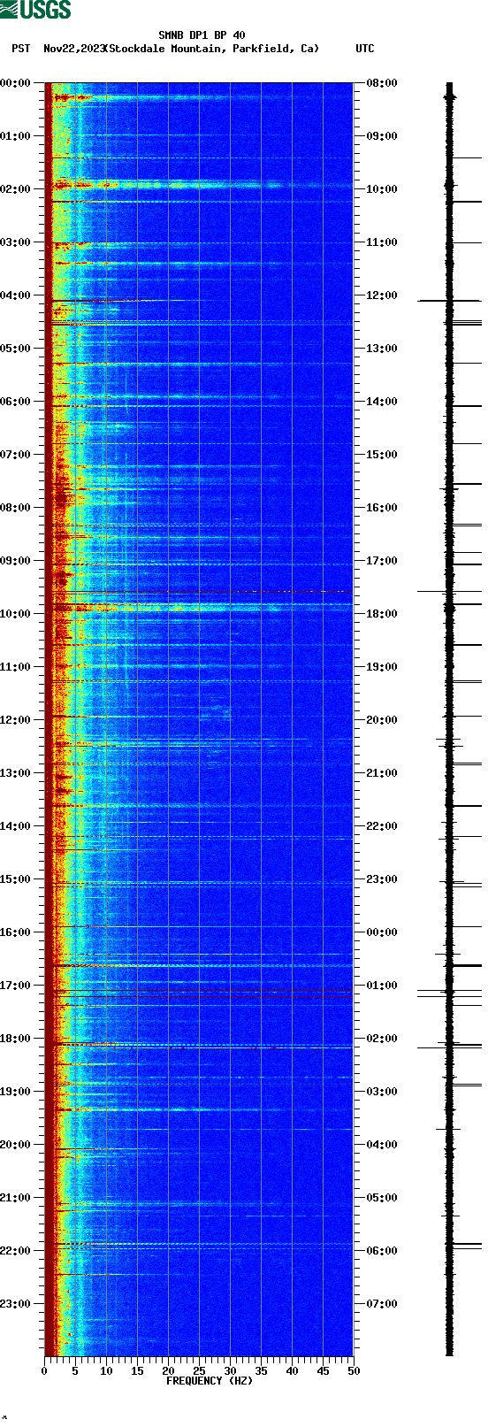Click the PST timezone label
Viewport: 488px width, 1427px height.
click(21, 49)
